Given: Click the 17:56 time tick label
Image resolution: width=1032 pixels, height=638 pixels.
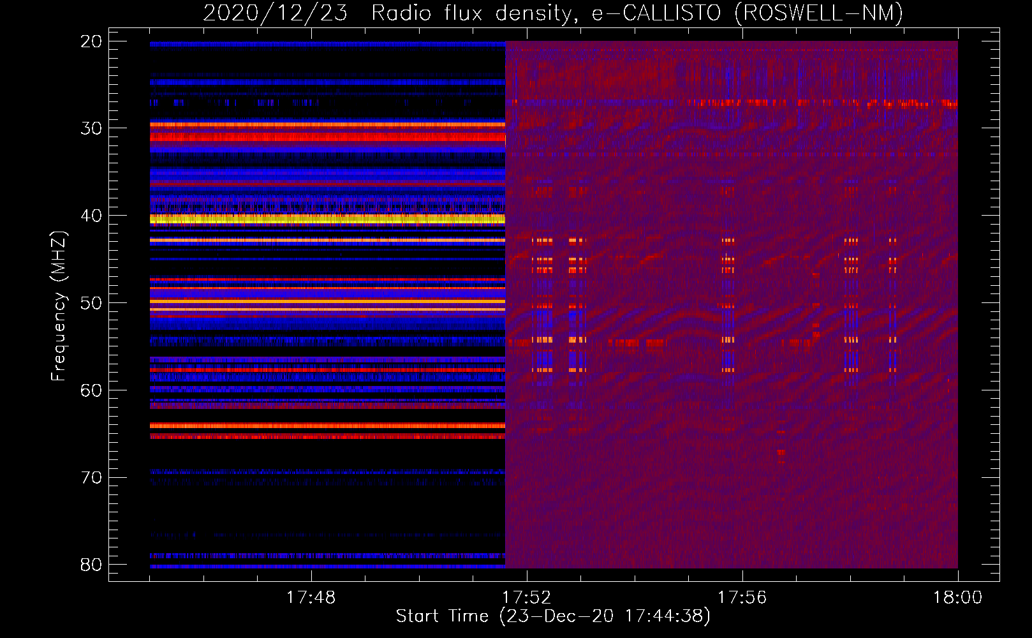Looking at the screenshot, I should pyautogui.click(x=742, y=598).
